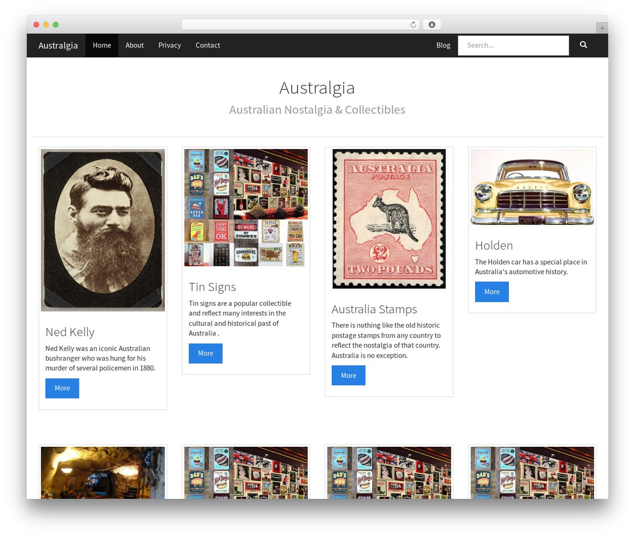Open the browser downloads icon

pyautogui.click(x=432, y=25)
